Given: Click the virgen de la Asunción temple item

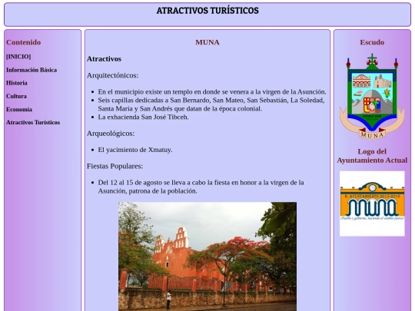Looking at the screenshot, I should [x=212, y=92].
